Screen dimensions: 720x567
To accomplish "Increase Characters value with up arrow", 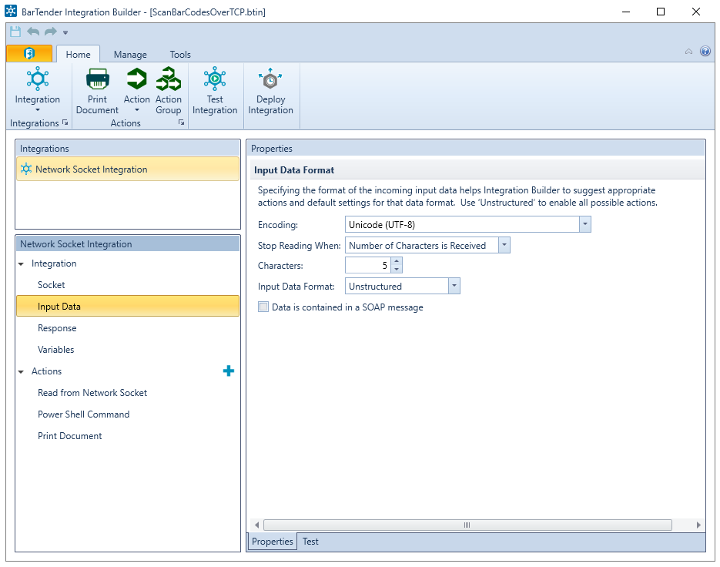I will pos(397,261).
